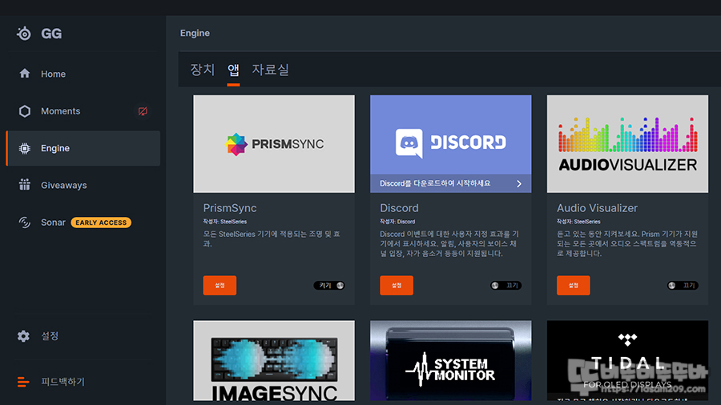Screen dimensions: 721x405
Task: Click the PrismSync banner thumbnail
Action: tap(274, 144)
